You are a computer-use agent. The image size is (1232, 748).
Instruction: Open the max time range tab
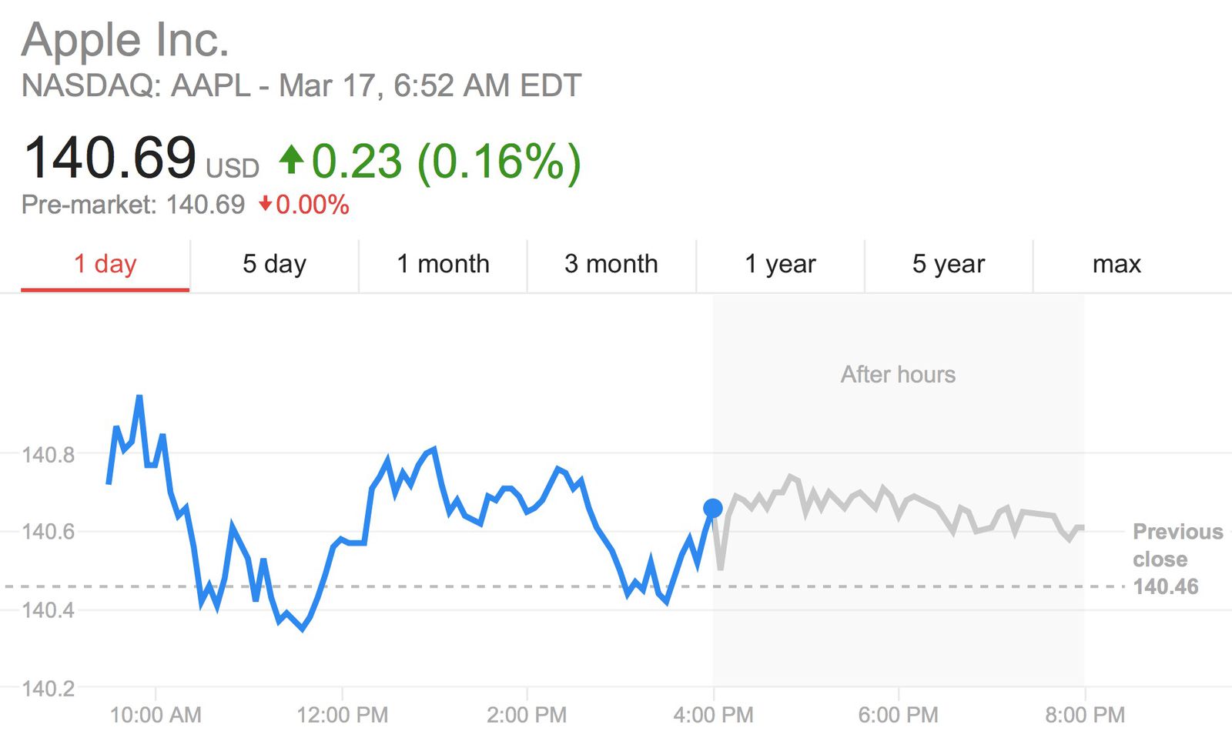pos(1116,264)
